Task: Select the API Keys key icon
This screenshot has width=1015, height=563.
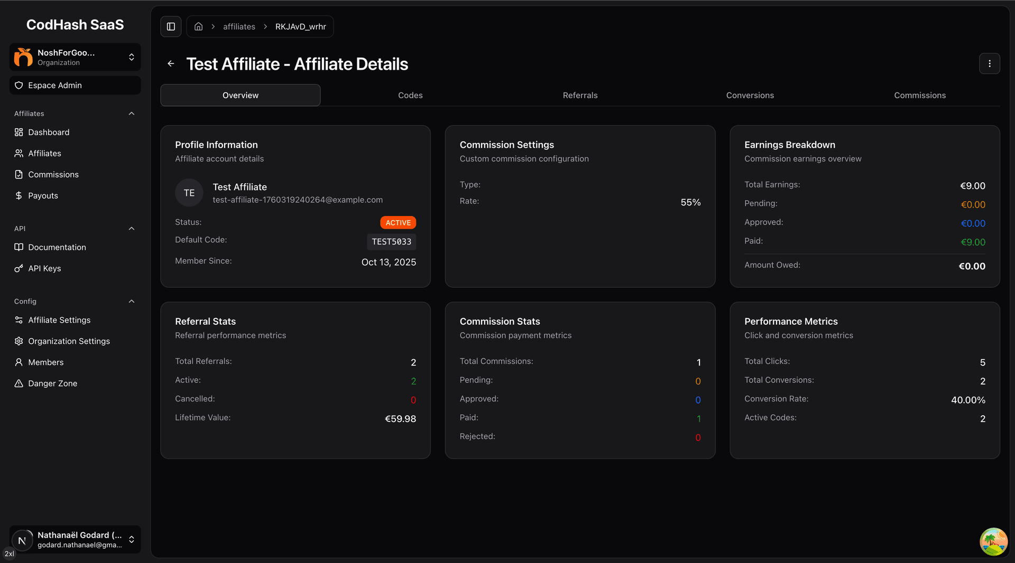Action: click(19, 268)
